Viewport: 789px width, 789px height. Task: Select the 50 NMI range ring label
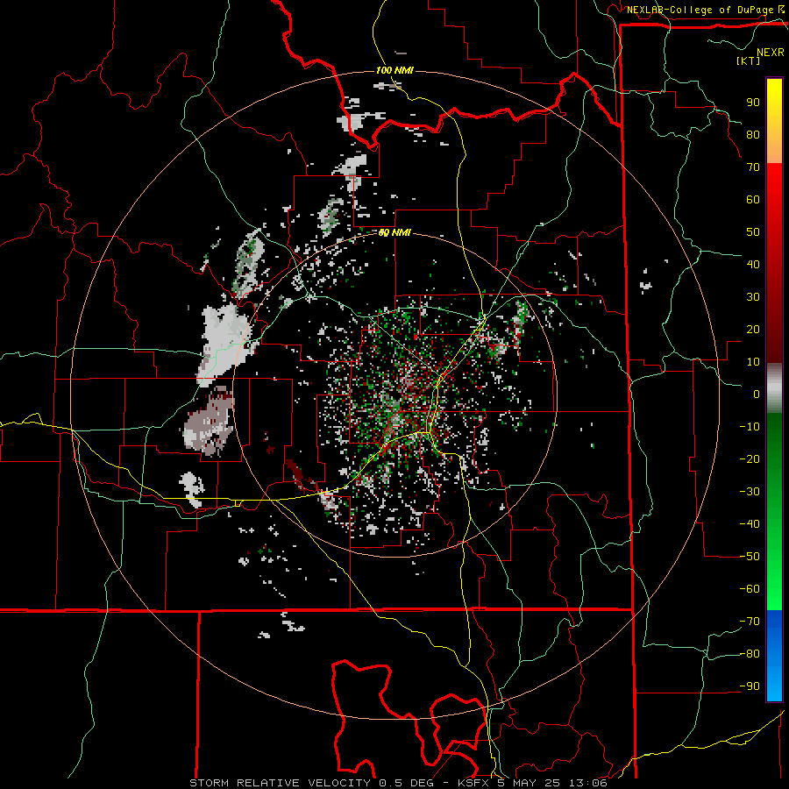395,232
